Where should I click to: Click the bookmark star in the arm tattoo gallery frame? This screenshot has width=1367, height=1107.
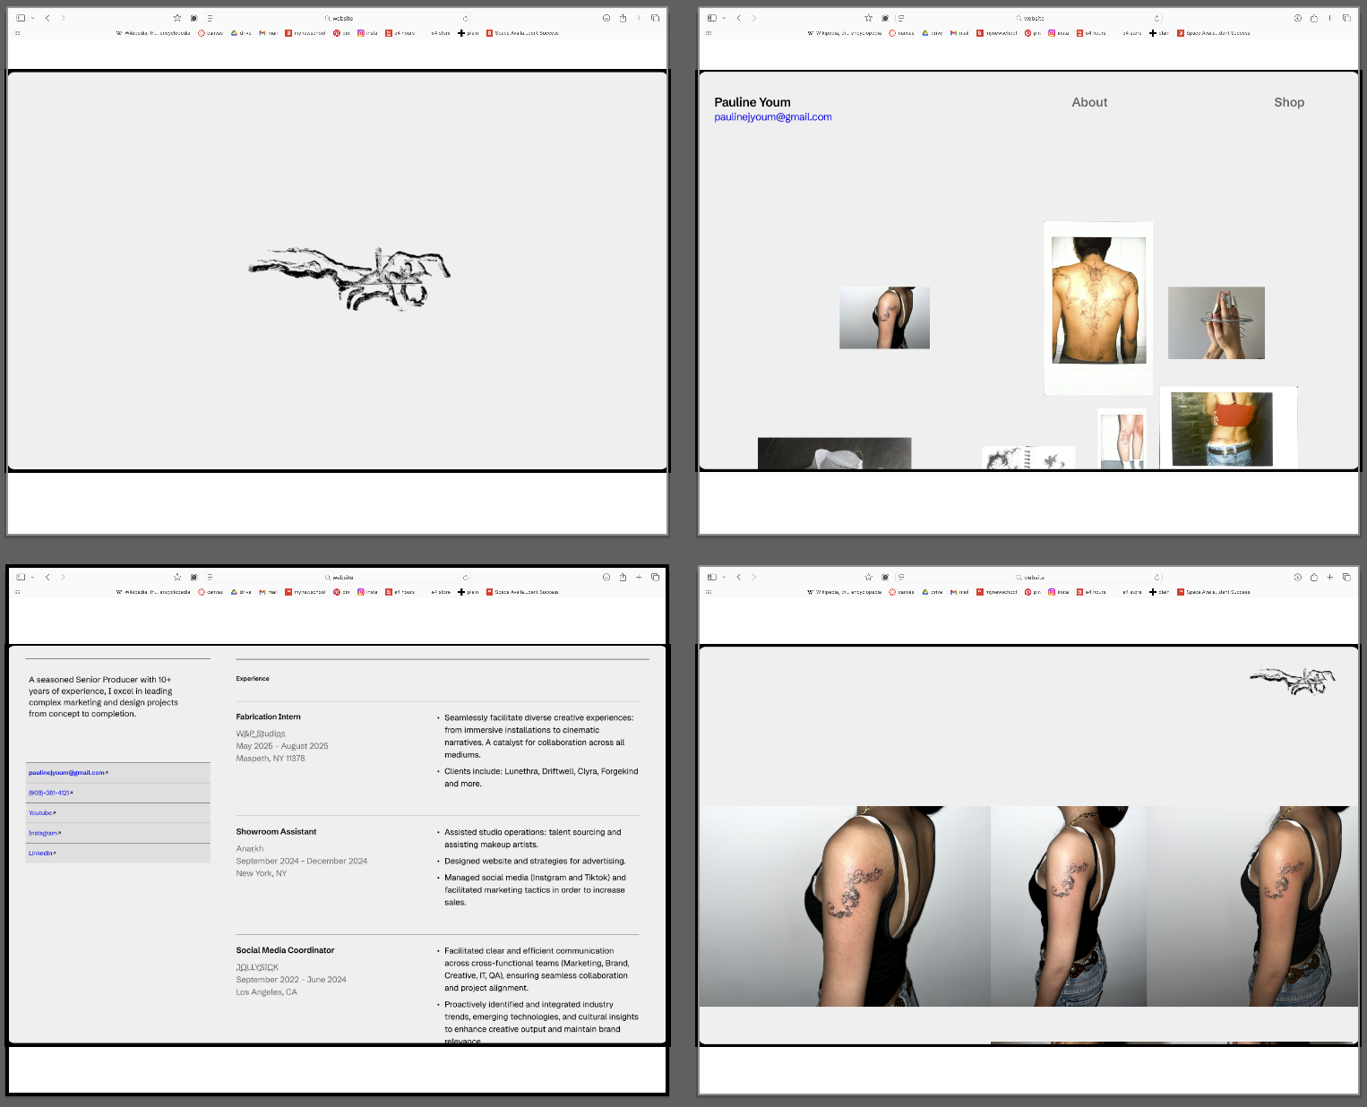tap(868, 577)
